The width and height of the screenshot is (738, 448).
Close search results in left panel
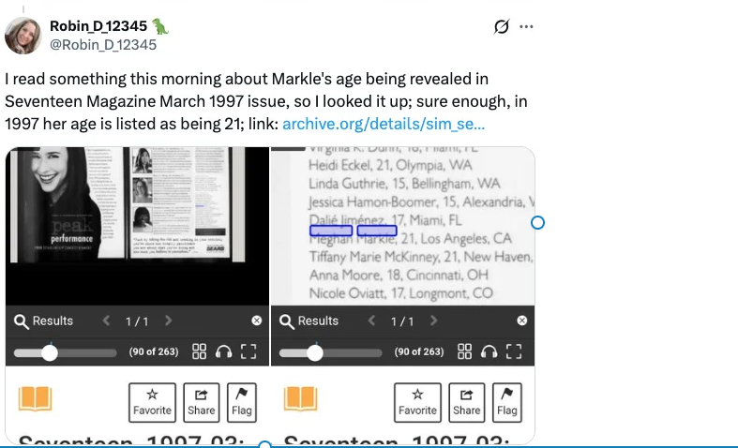point(257,321)
